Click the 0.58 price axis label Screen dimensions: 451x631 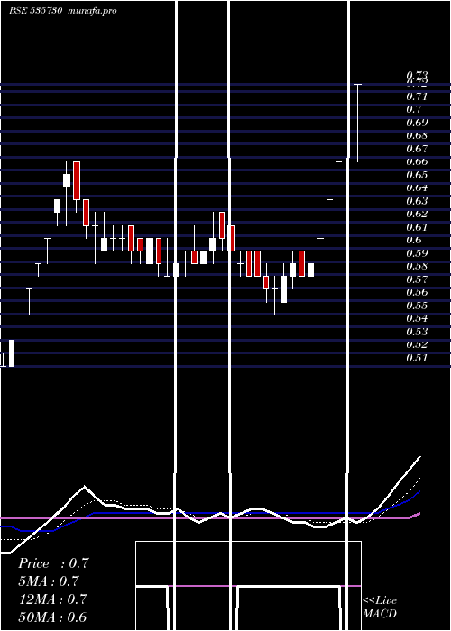(417, 266)
